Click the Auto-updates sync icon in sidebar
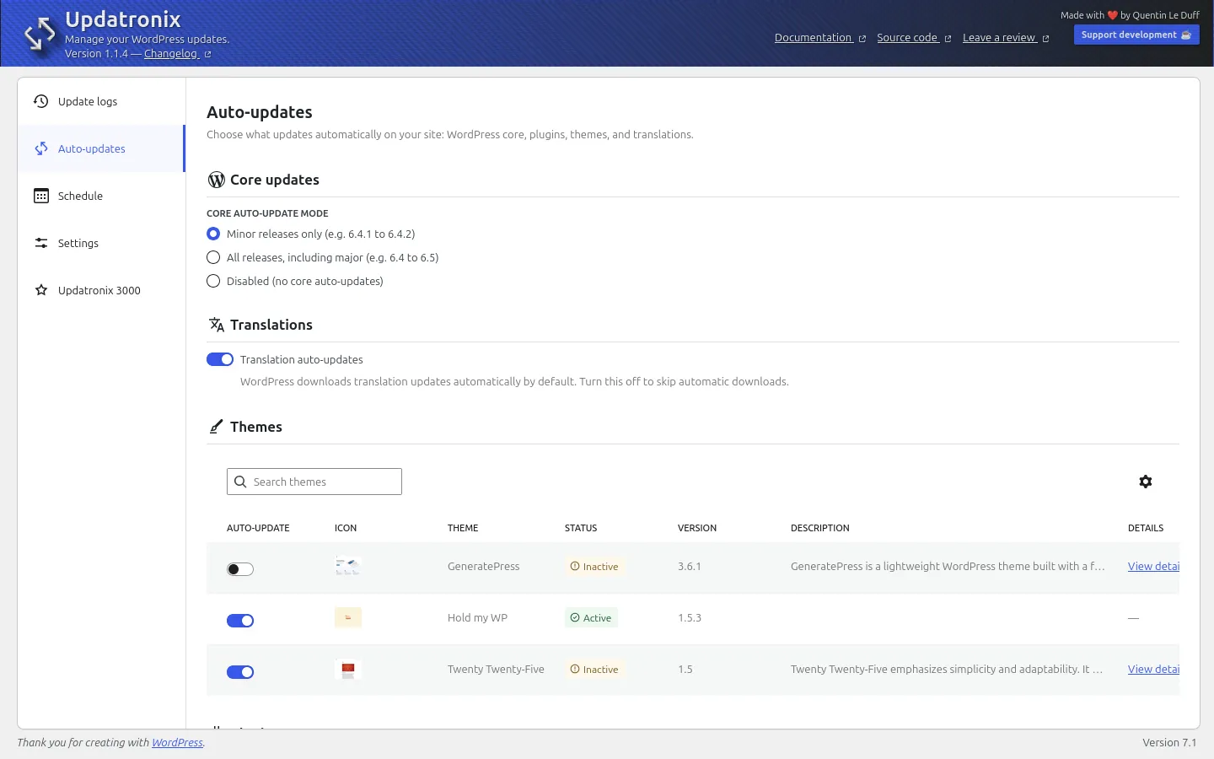 coord(40,148)
